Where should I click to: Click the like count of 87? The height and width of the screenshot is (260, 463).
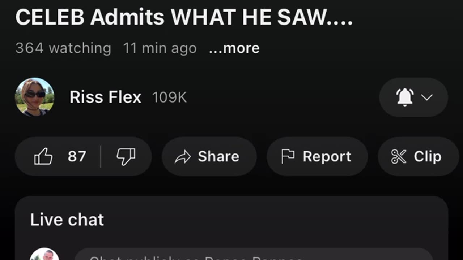[77, 157]
